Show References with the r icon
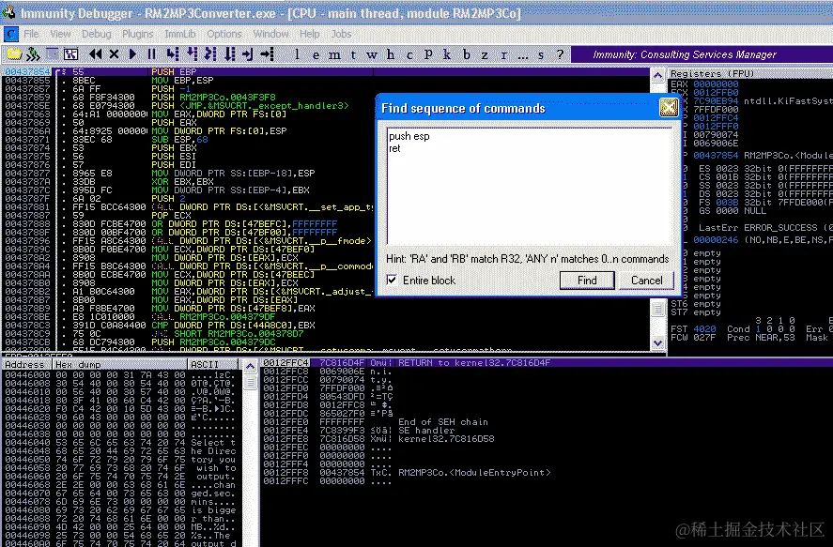 click(503, 54)
